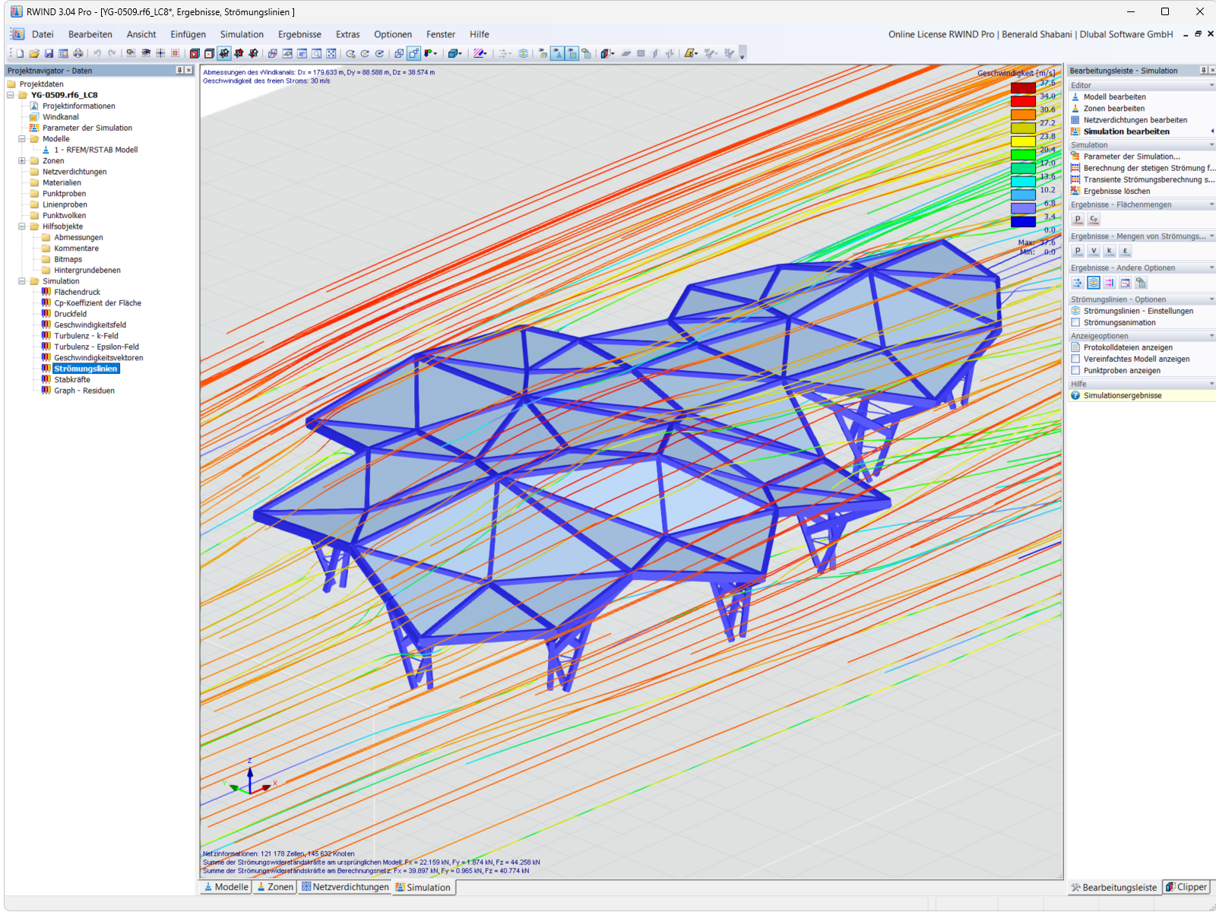Select the pressure (p) surface result icon
This screenshot has width=1216, height=912.
tap(1078, 219)
